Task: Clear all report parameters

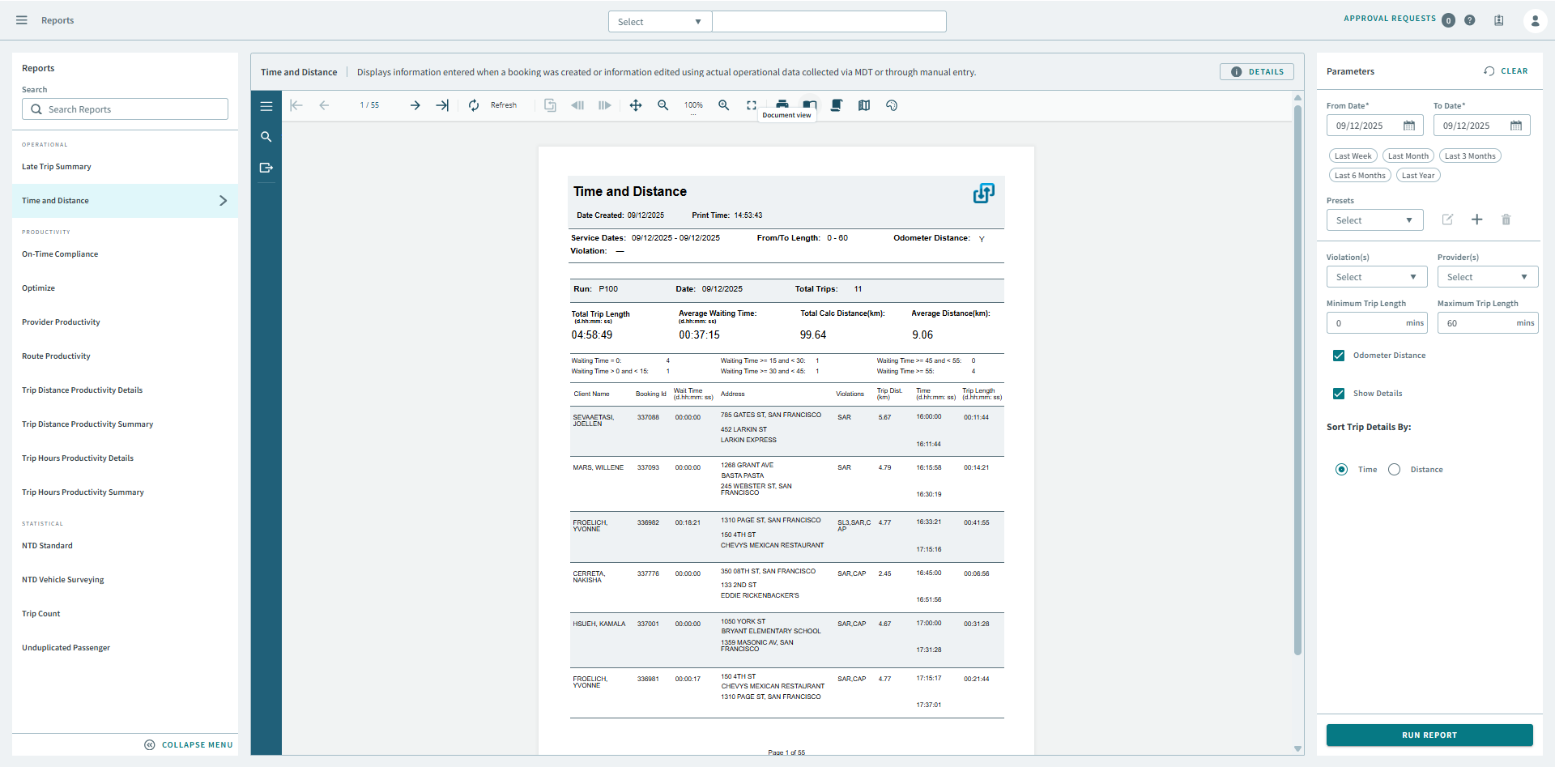Action: (1506, 71)
